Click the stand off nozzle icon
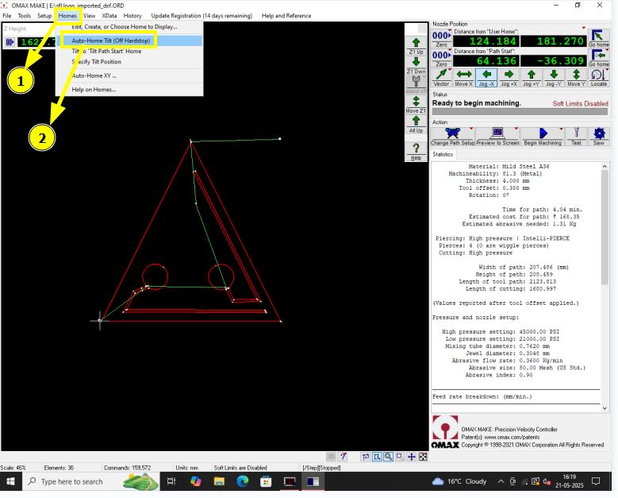The image size is (618, 498). pos(416,84)
